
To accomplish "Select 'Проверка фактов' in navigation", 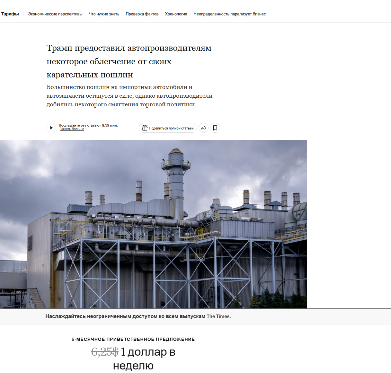I will 142,14.
